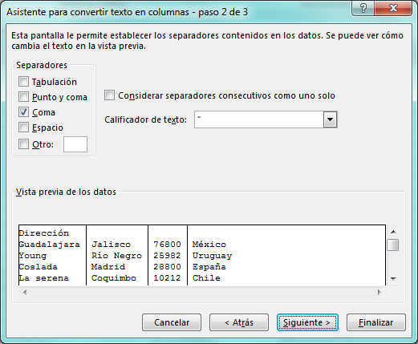The height and width of the screenshot is (344, 418).
Task: Click the 25982 value in preview
Action: tap(167, 256)
